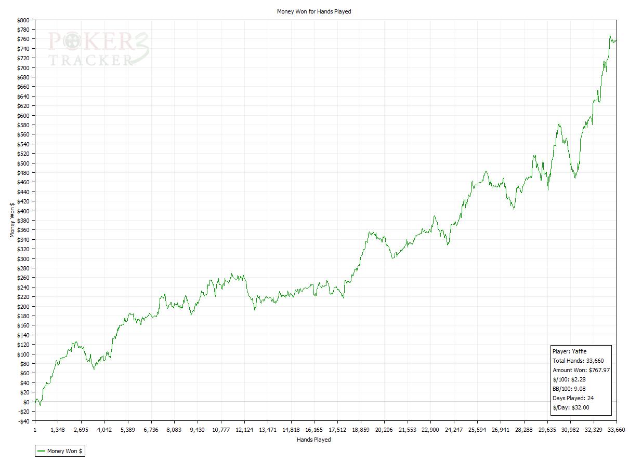Click the $0 label on the y-axis
The height and width of the screenshot is (465, 629).
(25, 402)
